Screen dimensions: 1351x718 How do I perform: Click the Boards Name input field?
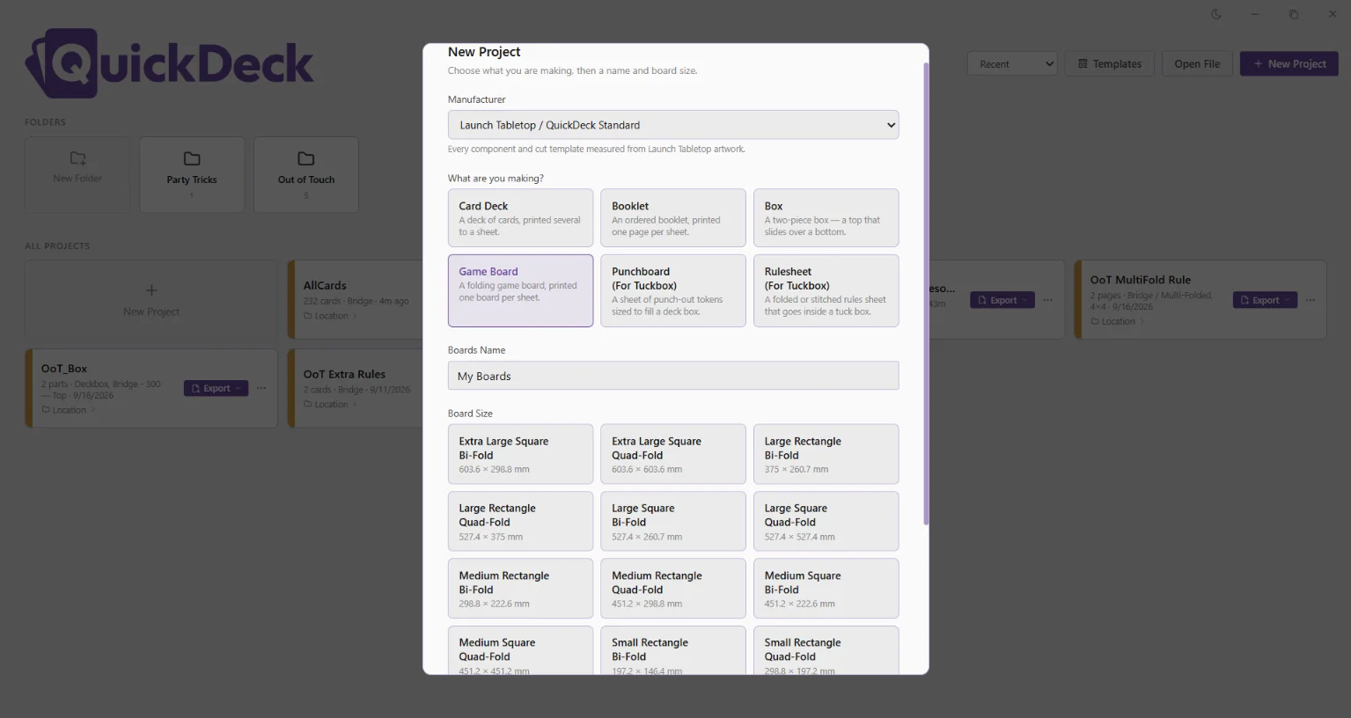[673, 376]
